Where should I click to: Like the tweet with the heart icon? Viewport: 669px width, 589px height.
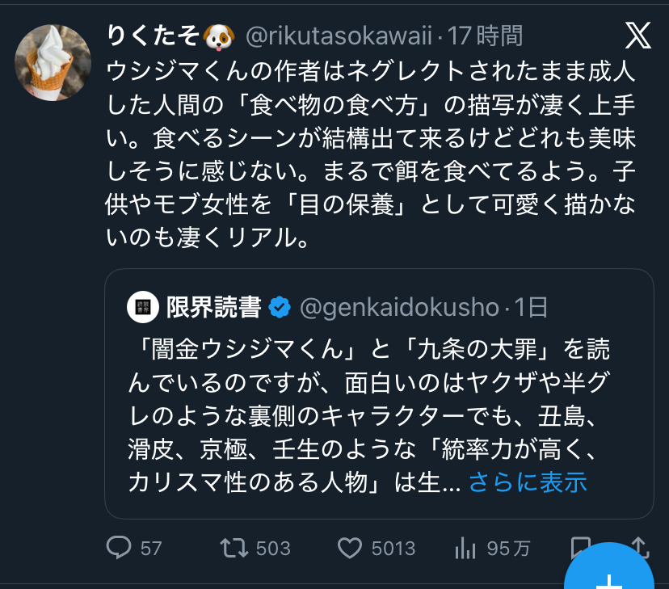point(349,549)
